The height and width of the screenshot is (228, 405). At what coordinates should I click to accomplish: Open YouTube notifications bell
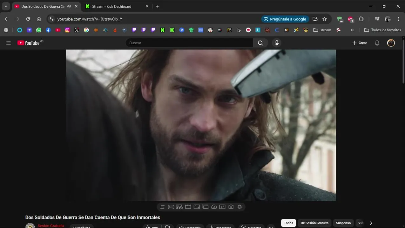(377, 43)
